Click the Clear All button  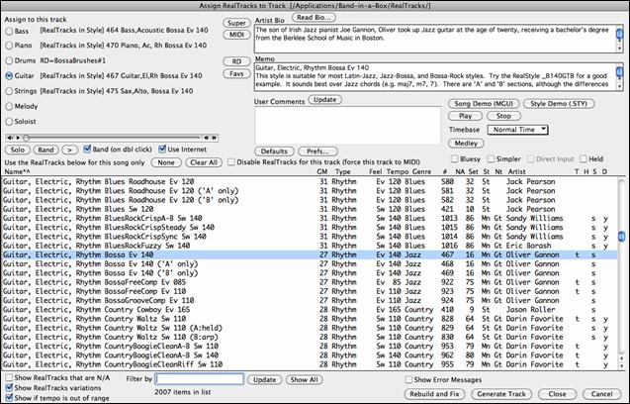pos(204,162)
